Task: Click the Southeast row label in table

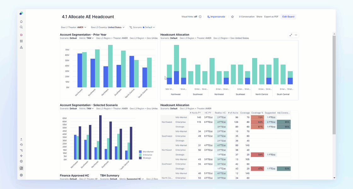Action: (167, 164)
